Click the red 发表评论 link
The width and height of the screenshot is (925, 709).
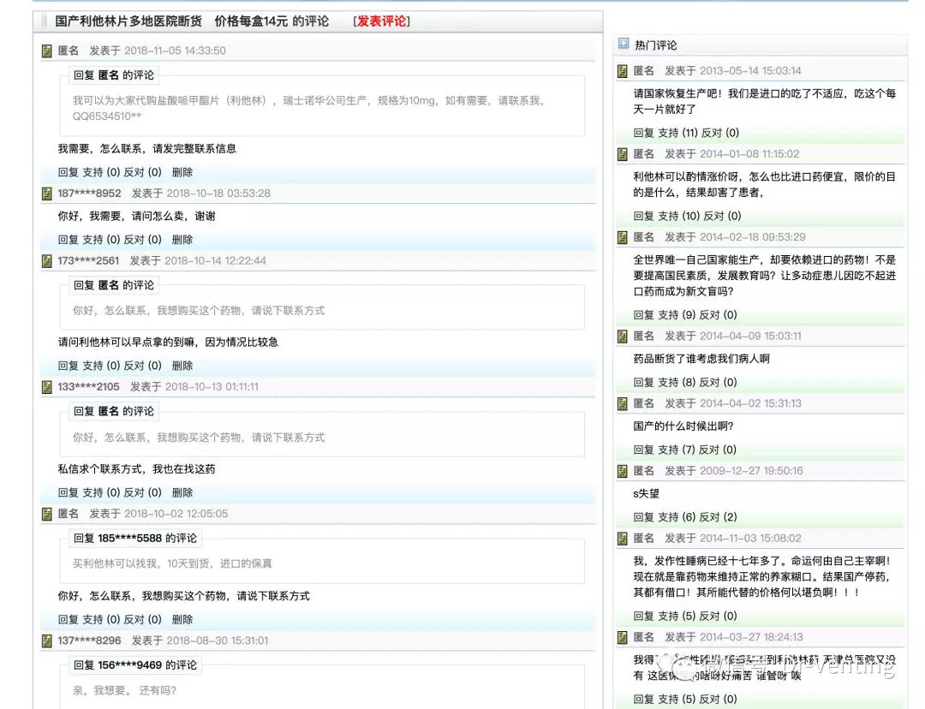click(381, 21)
